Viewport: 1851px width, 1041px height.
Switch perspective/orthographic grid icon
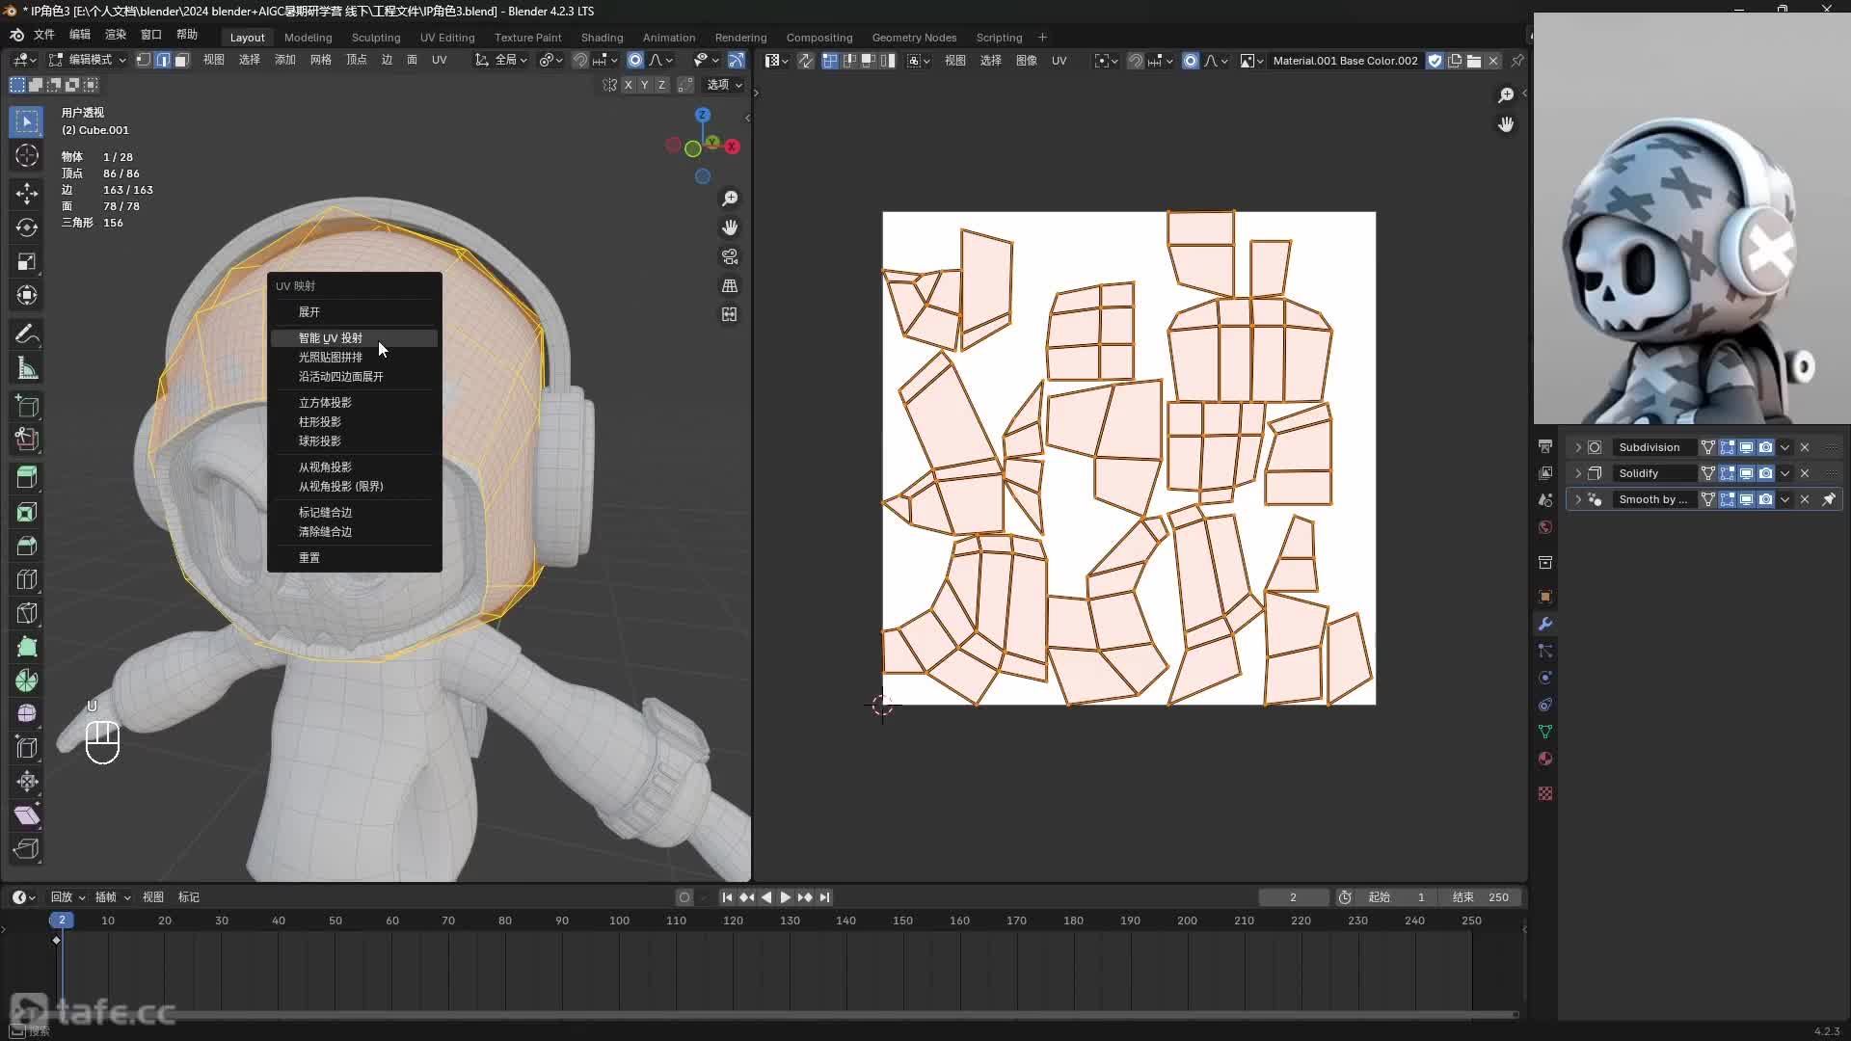click(730, 285)
